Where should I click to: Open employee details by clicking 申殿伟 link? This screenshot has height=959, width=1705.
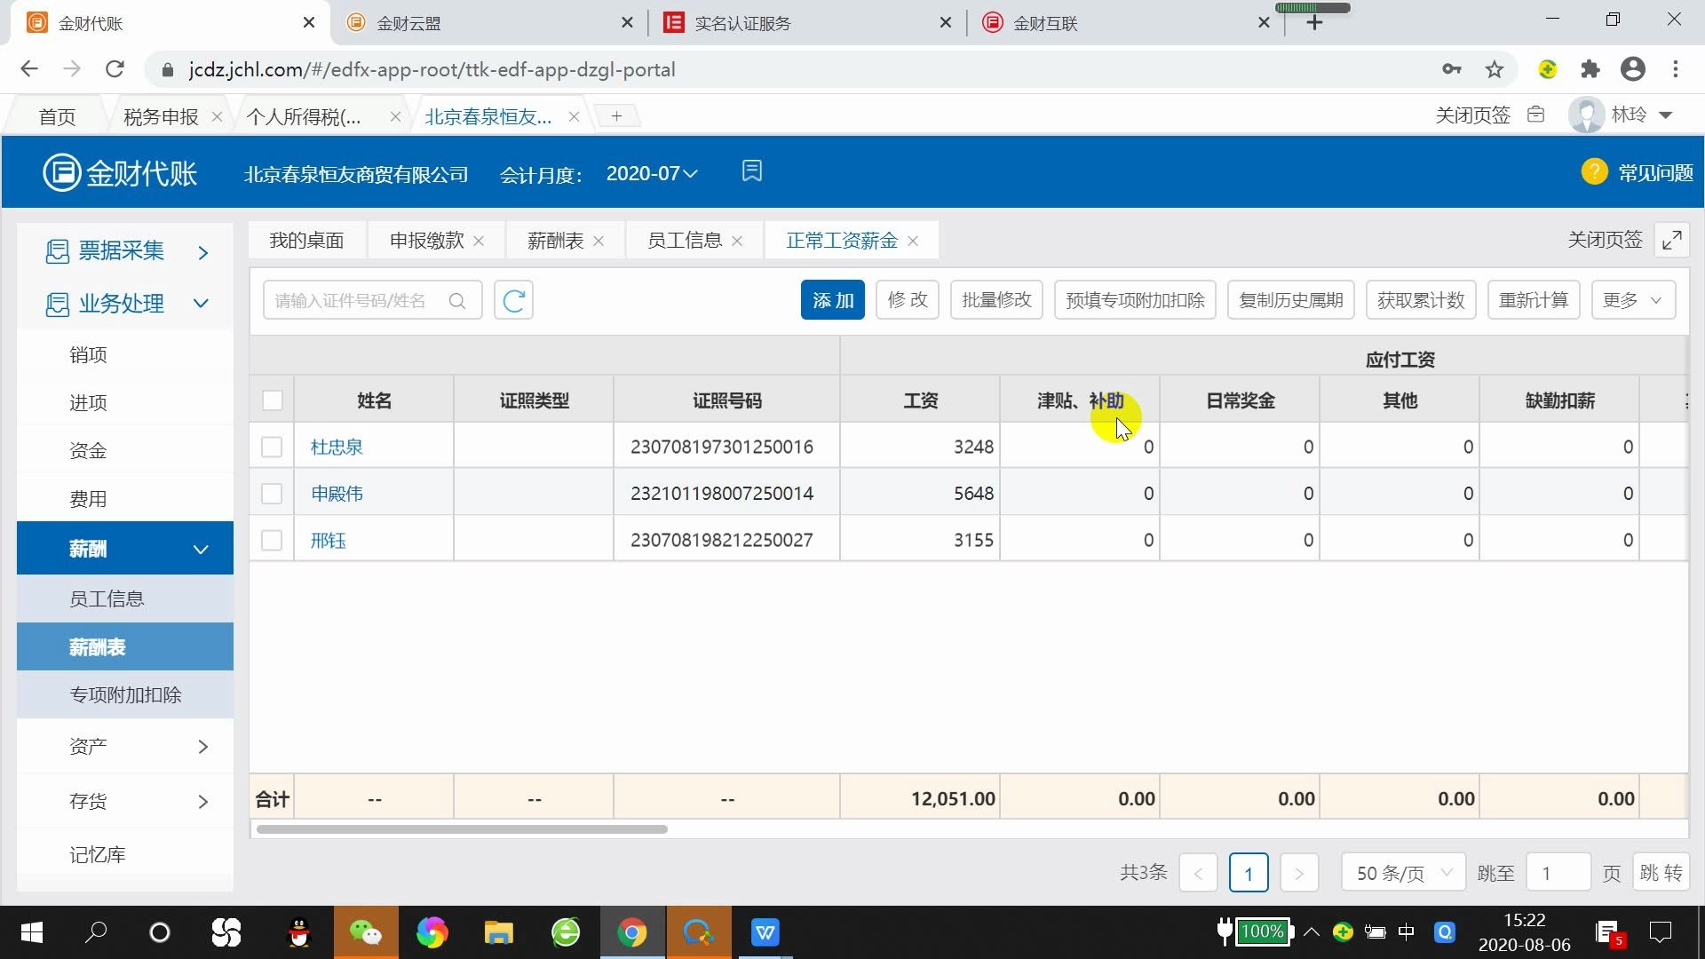click(336, 493)
